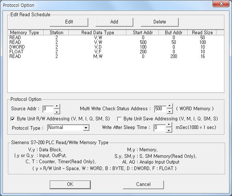This screenshot has height=196, width=232.
Task: Click the Memory Type column header
Action: coord(24,32)
